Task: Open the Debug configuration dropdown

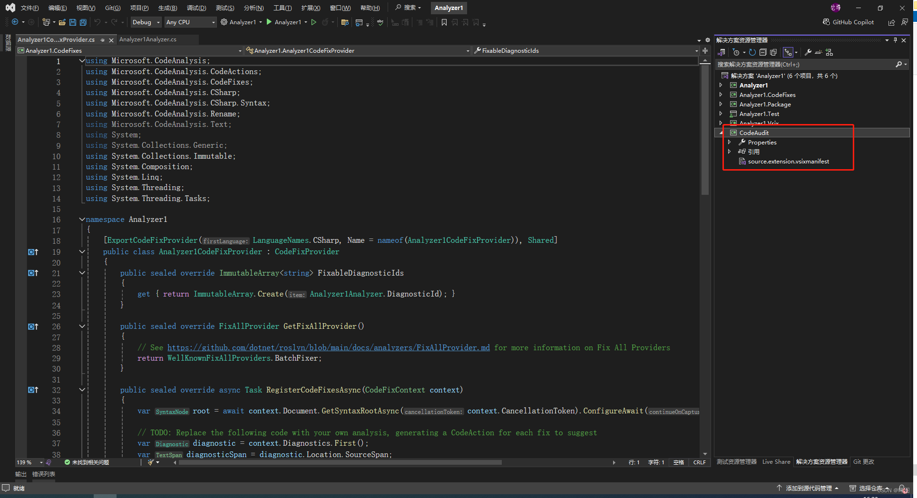Action: [146, 22]
